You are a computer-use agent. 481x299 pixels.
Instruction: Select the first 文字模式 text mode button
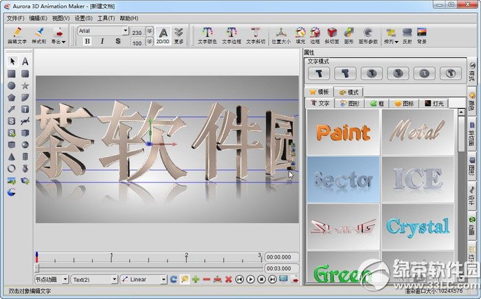319,73
